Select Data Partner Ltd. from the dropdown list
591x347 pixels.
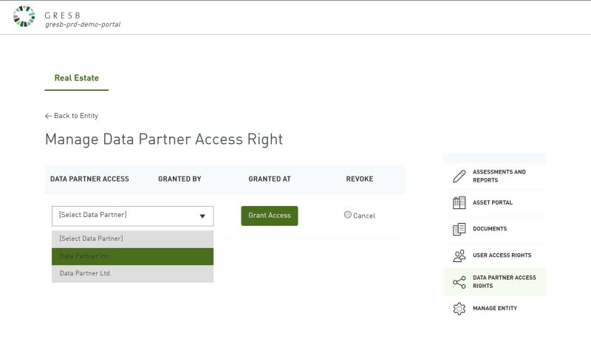tap(133, 273)
